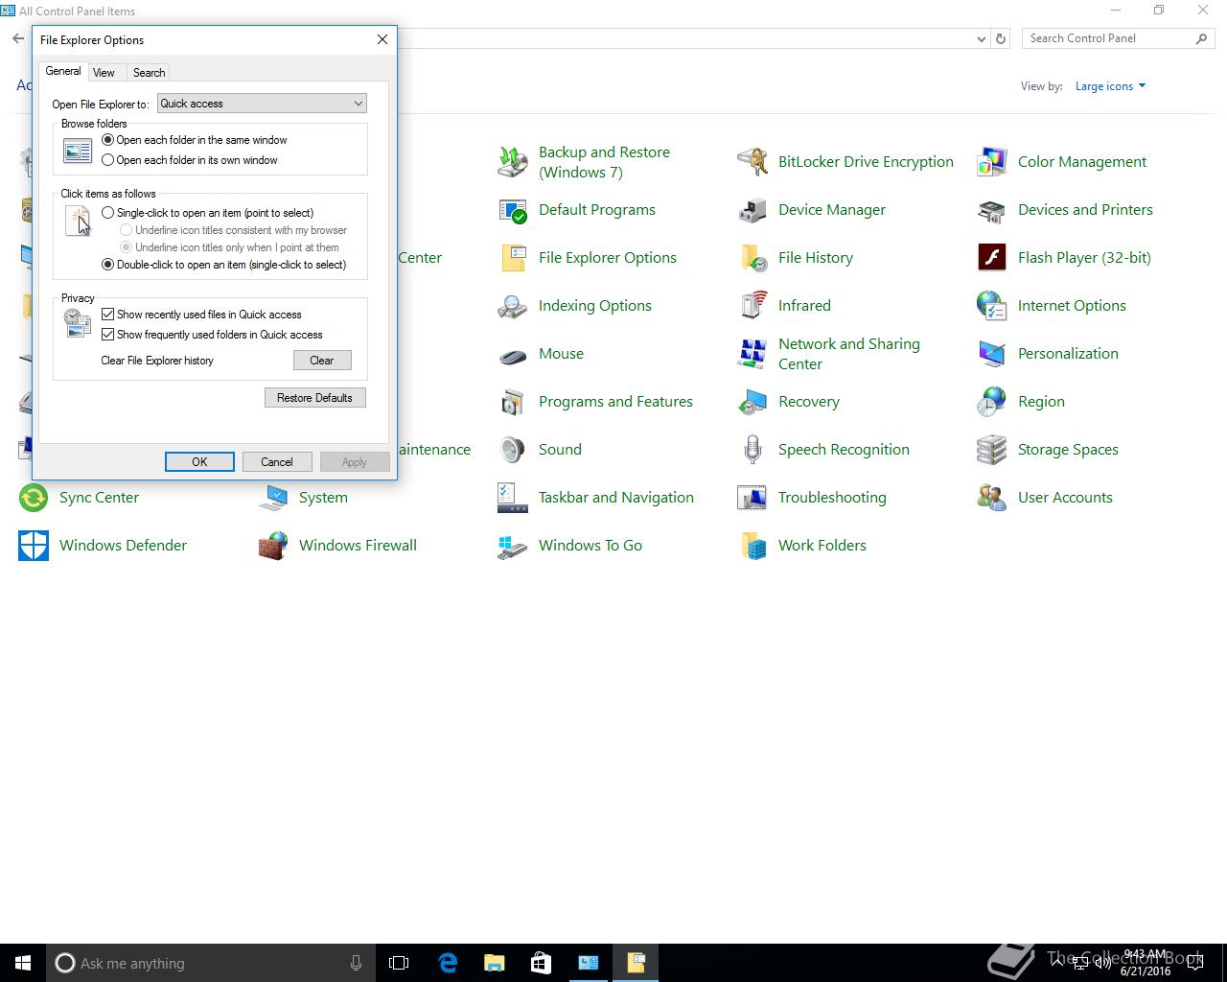This screenshot has width=1227, height=982.
Task: Open the Sound link text
Action: (x=560, y=450)
